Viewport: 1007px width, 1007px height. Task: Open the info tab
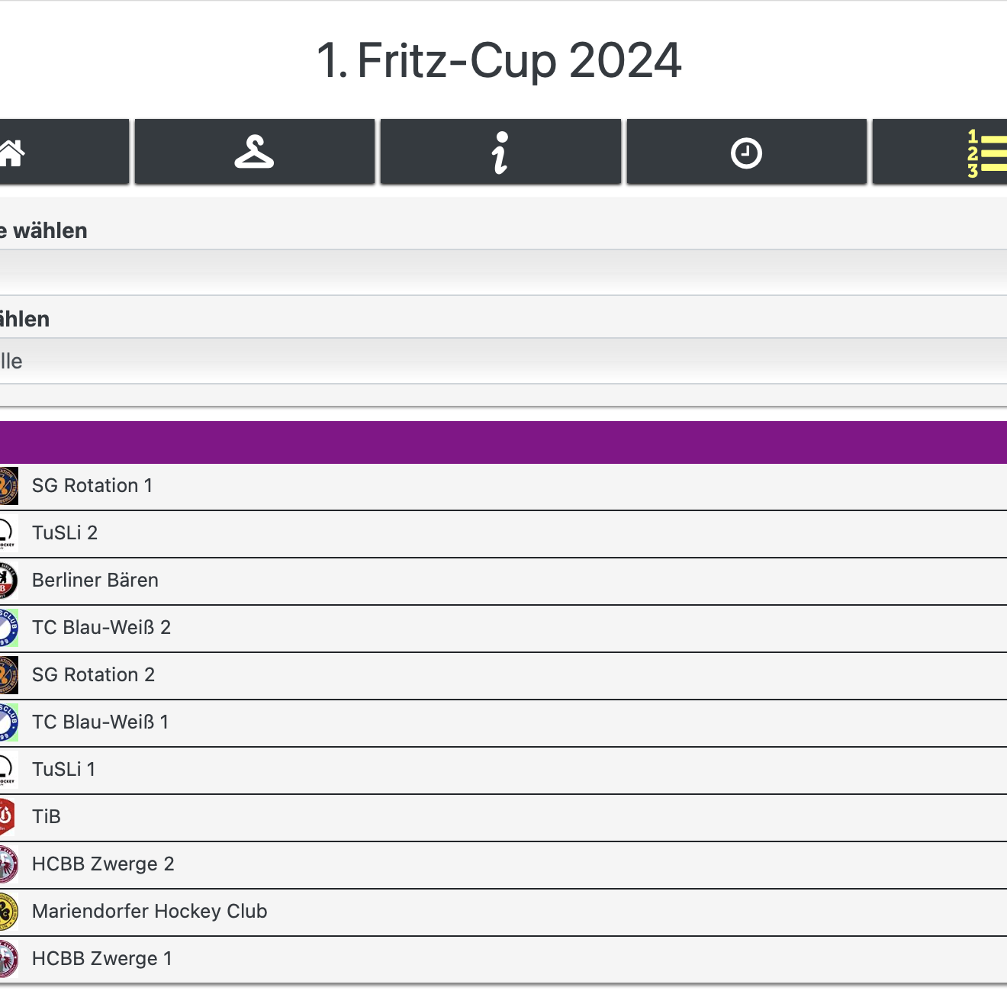coord(500,153)
